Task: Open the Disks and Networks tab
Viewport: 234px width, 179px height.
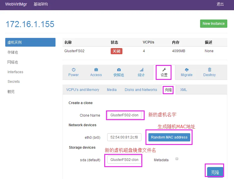Action: [x=141, y=90]
